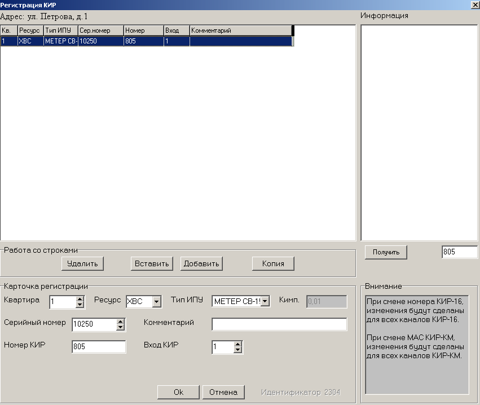Click the Серийный номер input field
This screenshot has width=480, height=405.
click(94, 324)
